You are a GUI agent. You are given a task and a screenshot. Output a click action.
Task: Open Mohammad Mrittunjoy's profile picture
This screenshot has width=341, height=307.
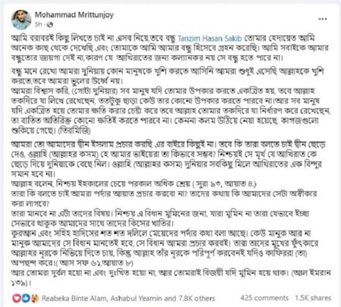pos(21,20)
